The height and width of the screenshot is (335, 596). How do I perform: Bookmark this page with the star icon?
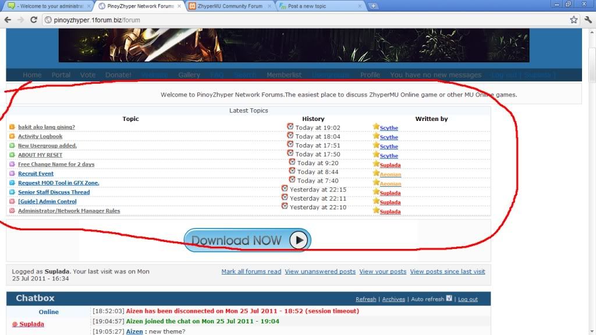[x=573, y=20]
